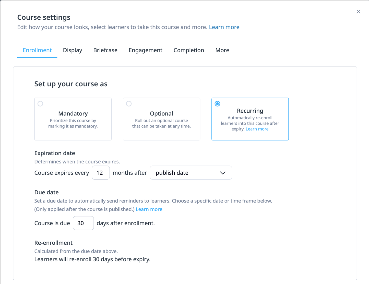The image size is (369, 284).
Task: Close the Course settings dialog
Action: 358,11
